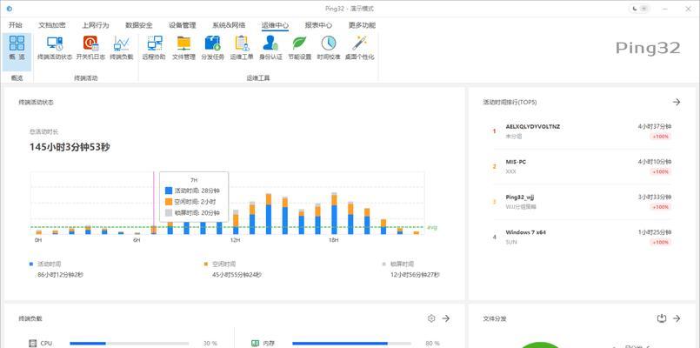Click the chart bar at 18H
Viewport: 700px width, 348px height.
(x=334, y=213)
